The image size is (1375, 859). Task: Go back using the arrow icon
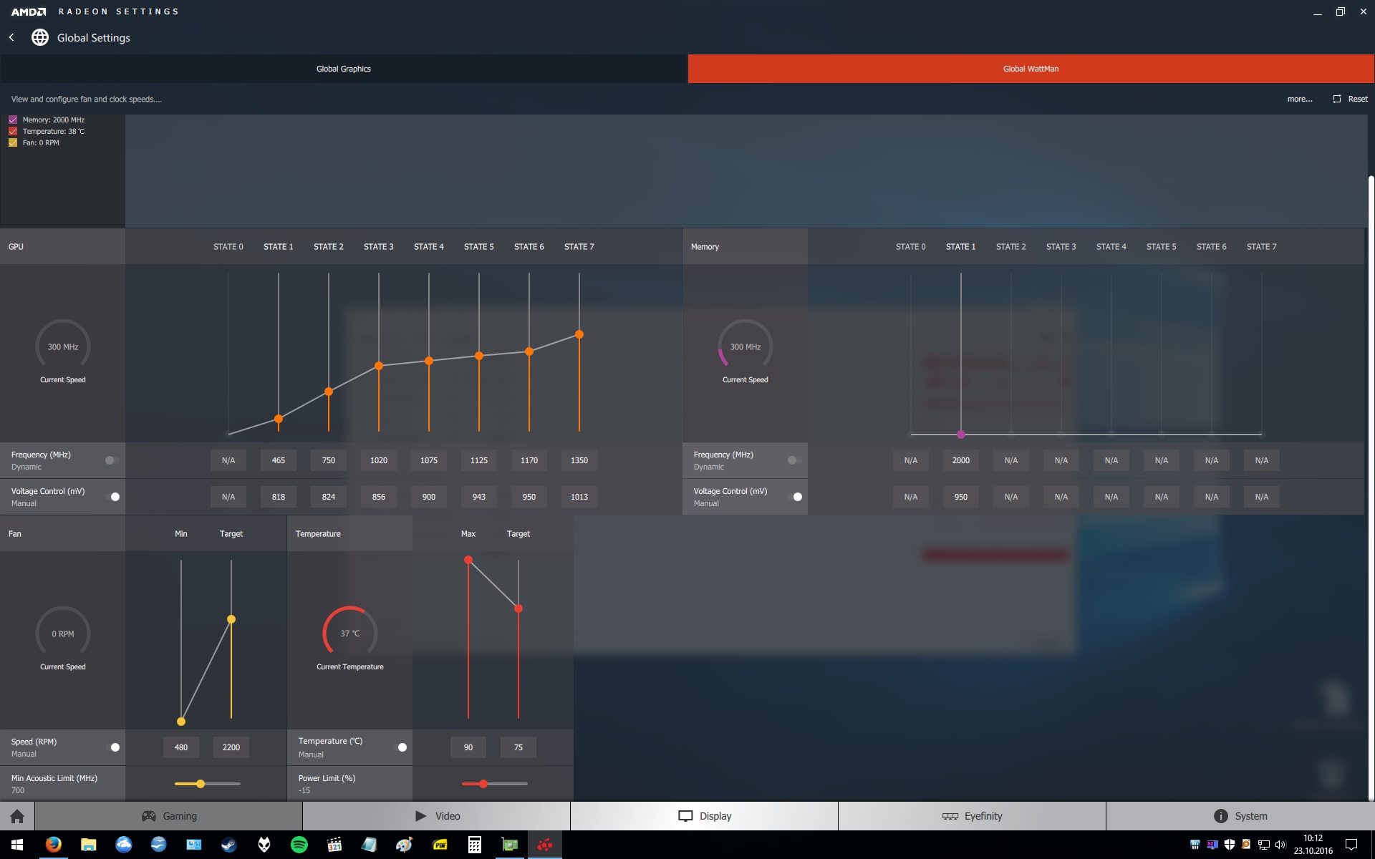(11, 37)
